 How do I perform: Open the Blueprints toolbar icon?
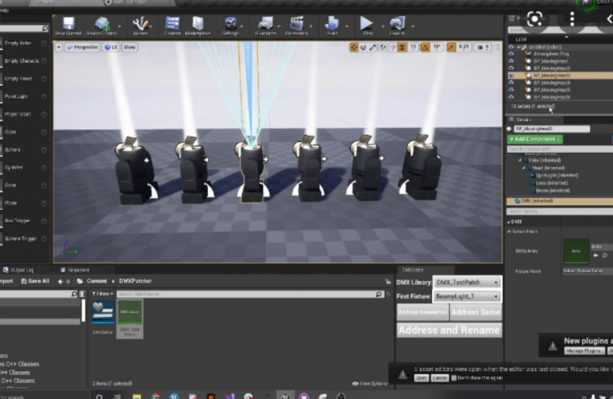point(266,25)
